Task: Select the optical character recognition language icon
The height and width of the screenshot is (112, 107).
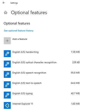Action: point(7,64)
